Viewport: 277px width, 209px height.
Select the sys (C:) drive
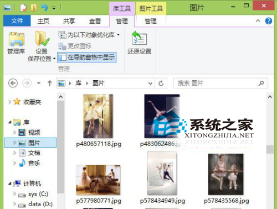38,194
